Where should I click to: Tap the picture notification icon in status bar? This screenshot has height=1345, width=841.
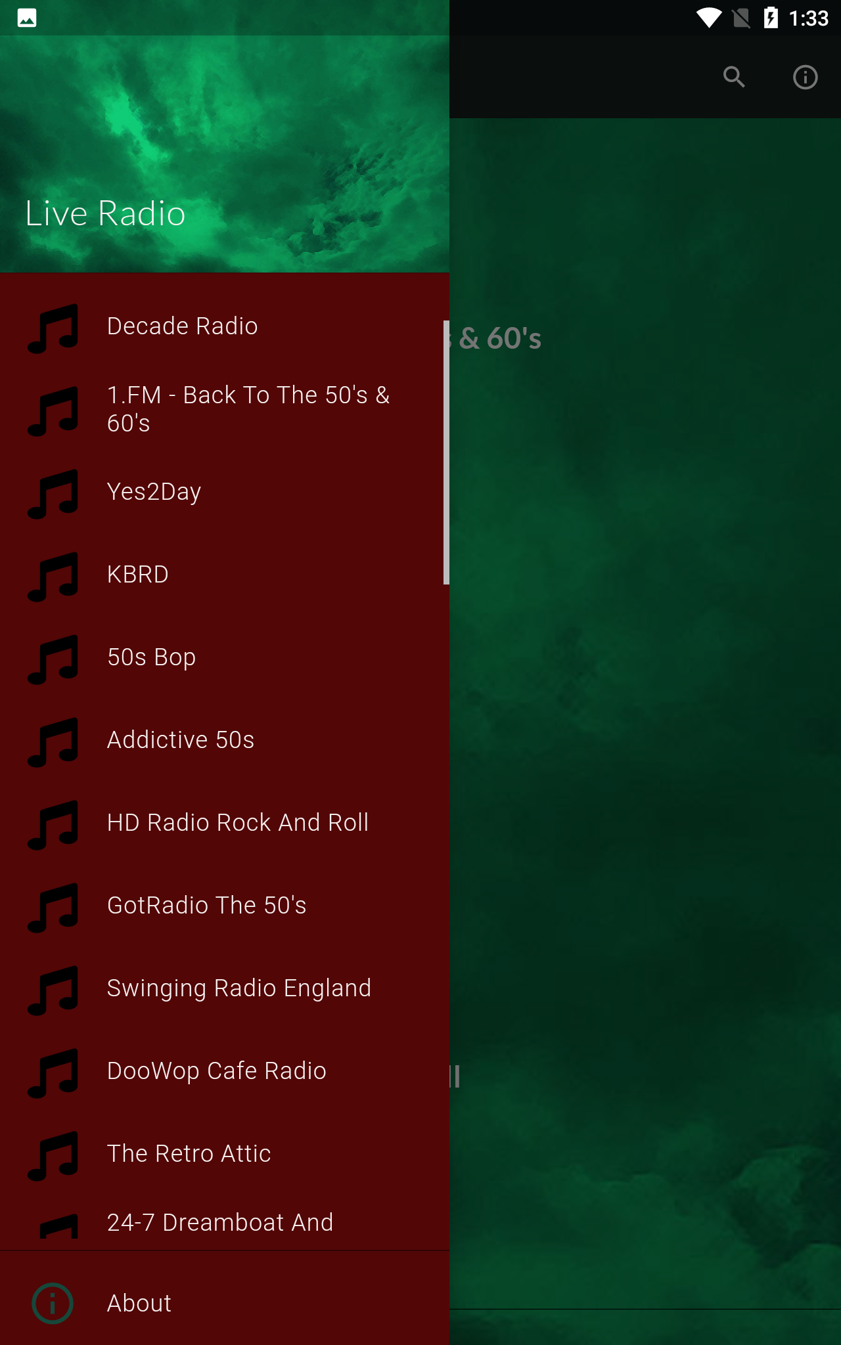(x=27, y=18)
